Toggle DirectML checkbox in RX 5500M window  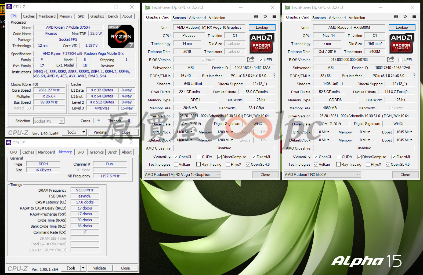coord(394,157)
